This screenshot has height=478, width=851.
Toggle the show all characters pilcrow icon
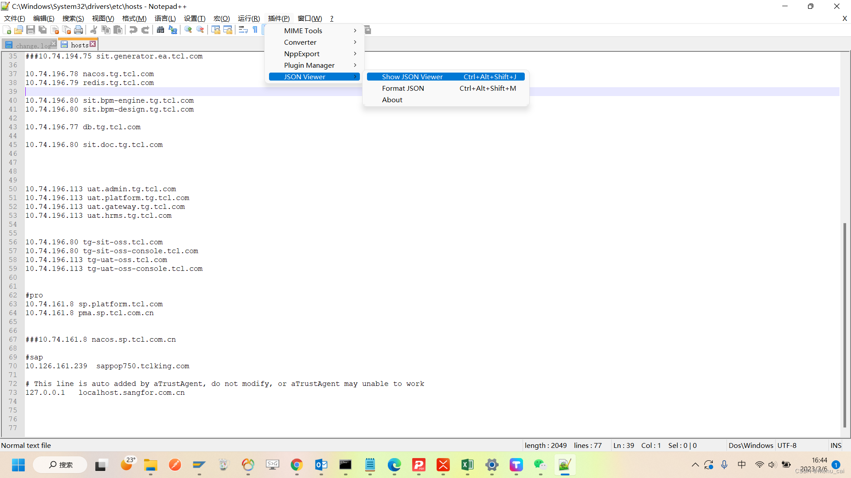tap(255, 30)
